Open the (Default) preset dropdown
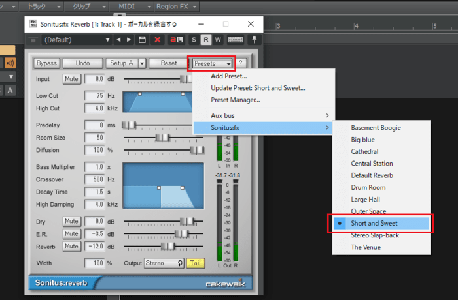 [77, 40]
